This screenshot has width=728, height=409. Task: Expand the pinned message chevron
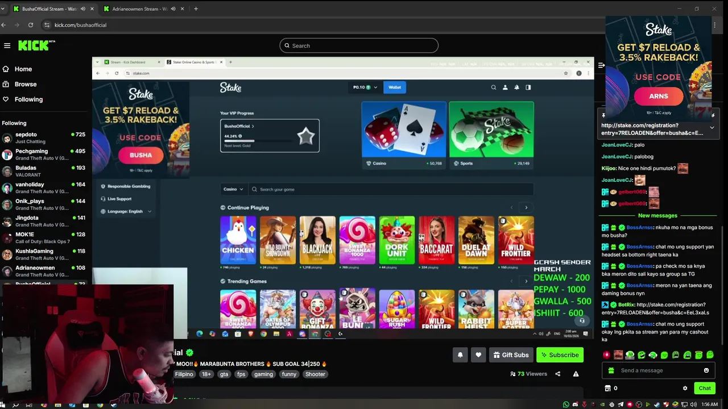pyautogui.click(x=712, y=128)
